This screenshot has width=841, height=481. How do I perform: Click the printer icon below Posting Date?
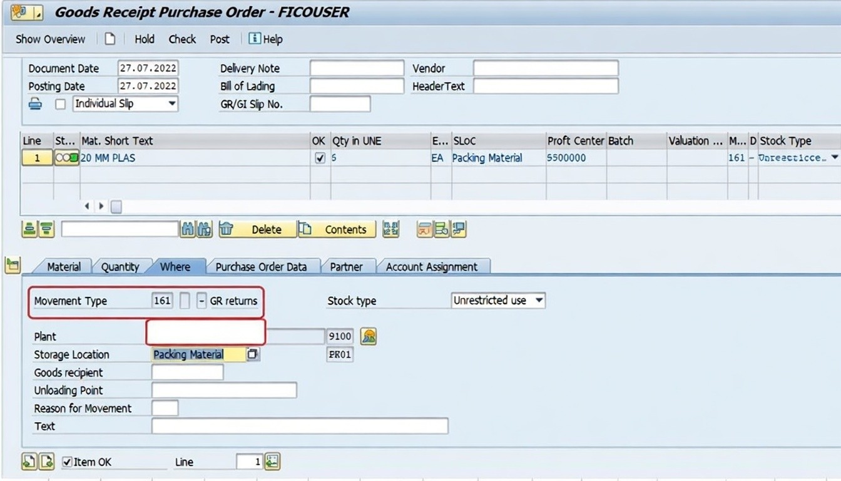click(x=36, y=104)
